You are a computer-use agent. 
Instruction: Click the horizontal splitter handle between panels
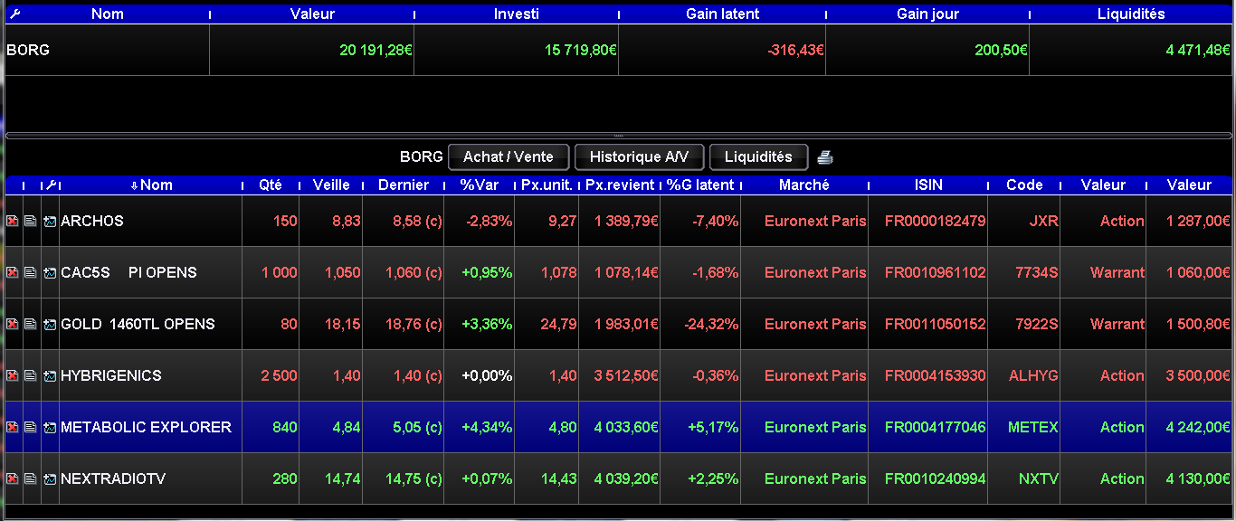(619, 135)
